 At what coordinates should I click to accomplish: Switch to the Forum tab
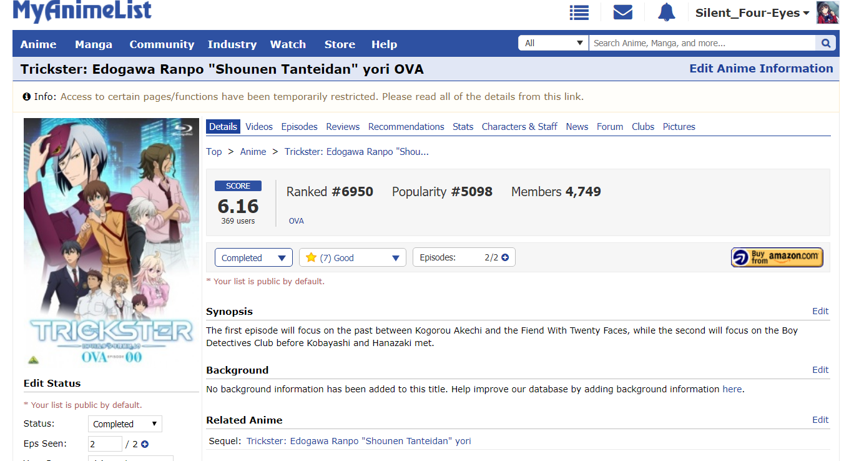(x=610, y=127)
